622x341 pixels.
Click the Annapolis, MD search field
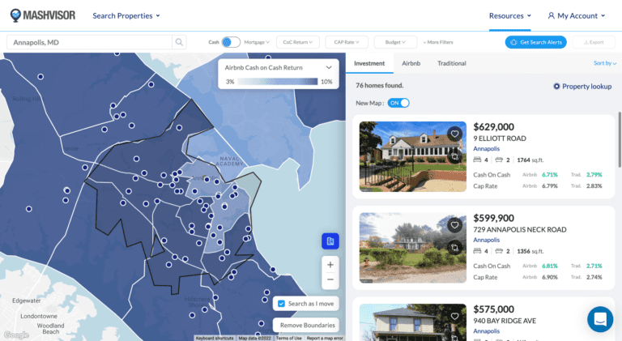tap(89, 42)
